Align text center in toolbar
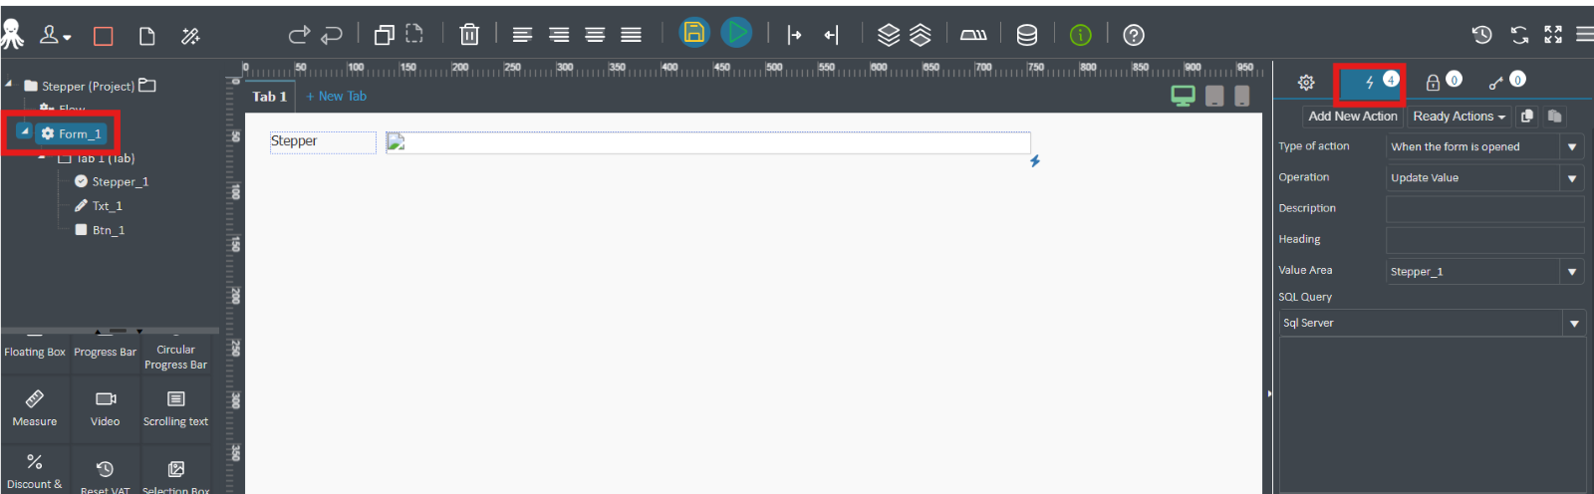1594x494 pixels. (595, 35)
